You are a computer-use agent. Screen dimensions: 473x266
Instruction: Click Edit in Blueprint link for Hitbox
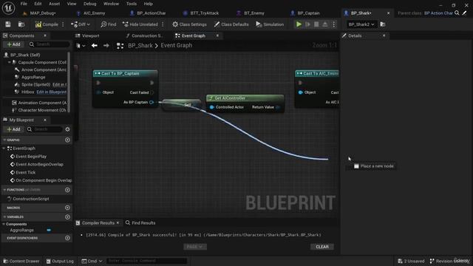point(52,92)
